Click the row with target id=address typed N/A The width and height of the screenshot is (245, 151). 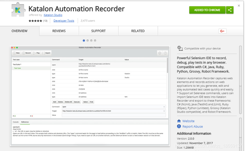coord(109,97)
